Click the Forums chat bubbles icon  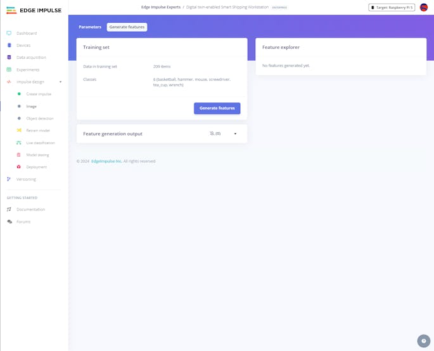10,221
